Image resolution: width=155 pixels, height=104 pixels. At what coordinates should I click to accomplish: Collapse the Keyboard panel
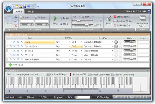tap(7, 71)
